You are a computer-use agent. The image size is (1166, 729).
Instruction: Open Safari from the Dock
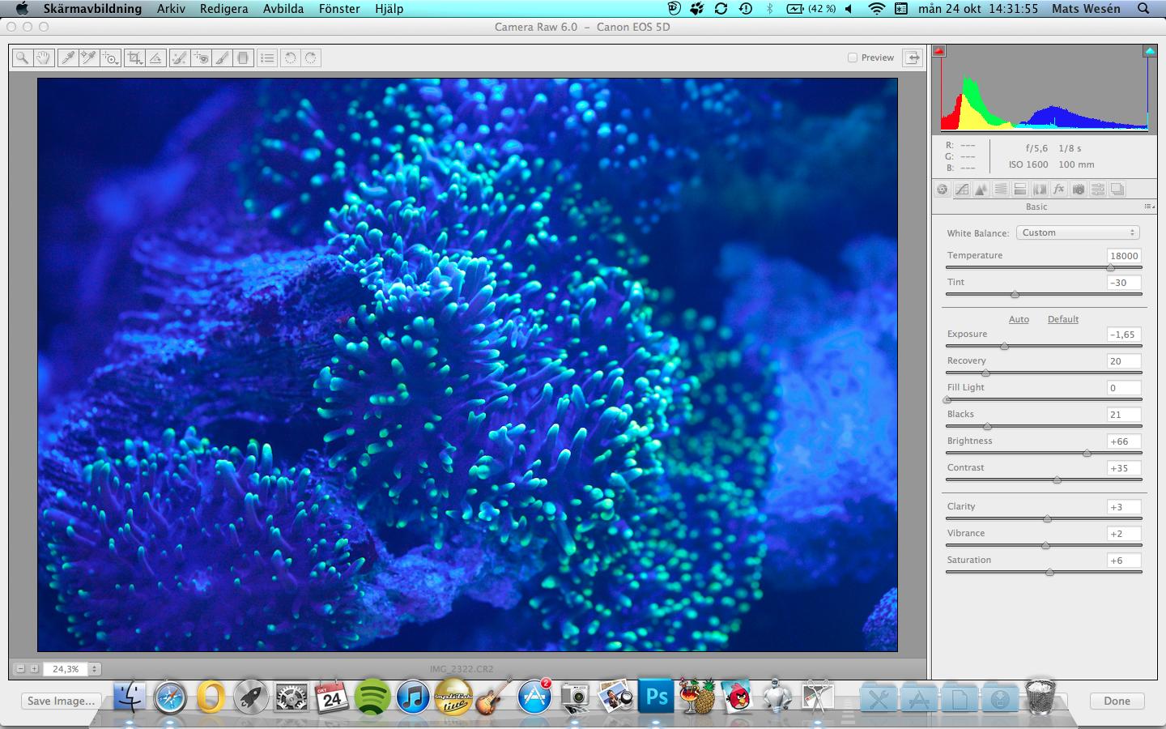click(x=170, y=697)
